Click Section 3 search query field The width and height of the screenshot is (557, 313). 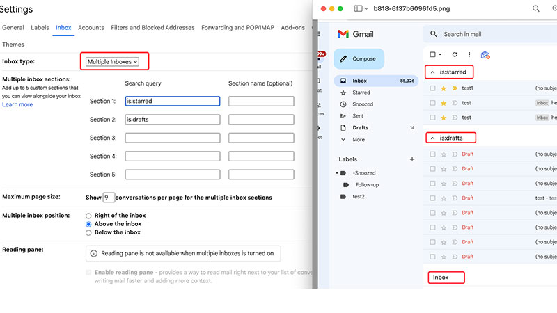coord(173,138)
